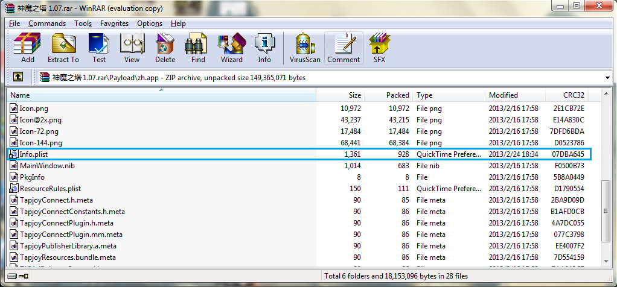The height and width of the screenshot is (287, 617).
Task: Select the Icon@2x.png file
Action: (40, 120)
